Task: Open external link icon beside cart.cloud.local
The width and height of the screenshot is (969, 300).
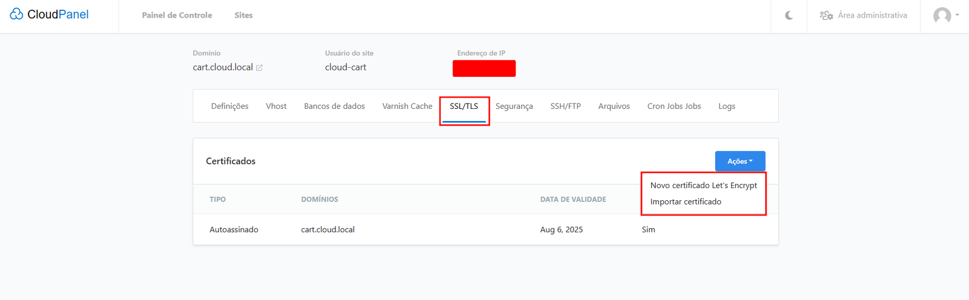Action: pyautogui.click(x=259, y=68)
